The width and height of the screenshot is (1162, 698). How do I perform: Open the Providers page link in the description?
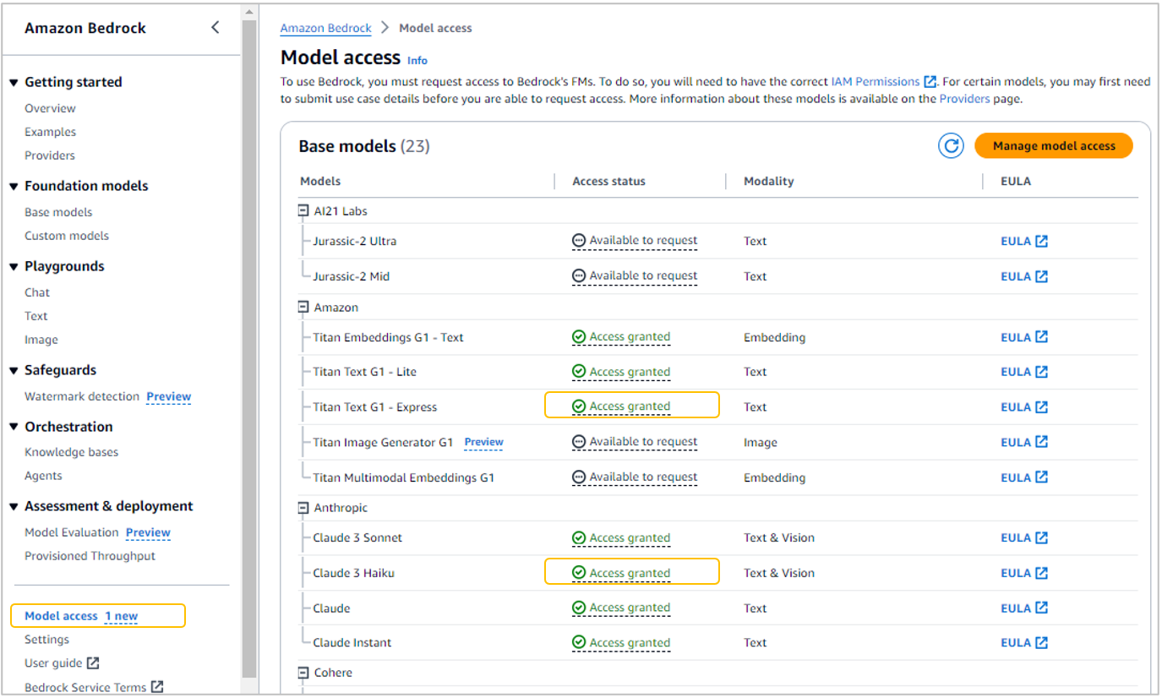point(964,99)
